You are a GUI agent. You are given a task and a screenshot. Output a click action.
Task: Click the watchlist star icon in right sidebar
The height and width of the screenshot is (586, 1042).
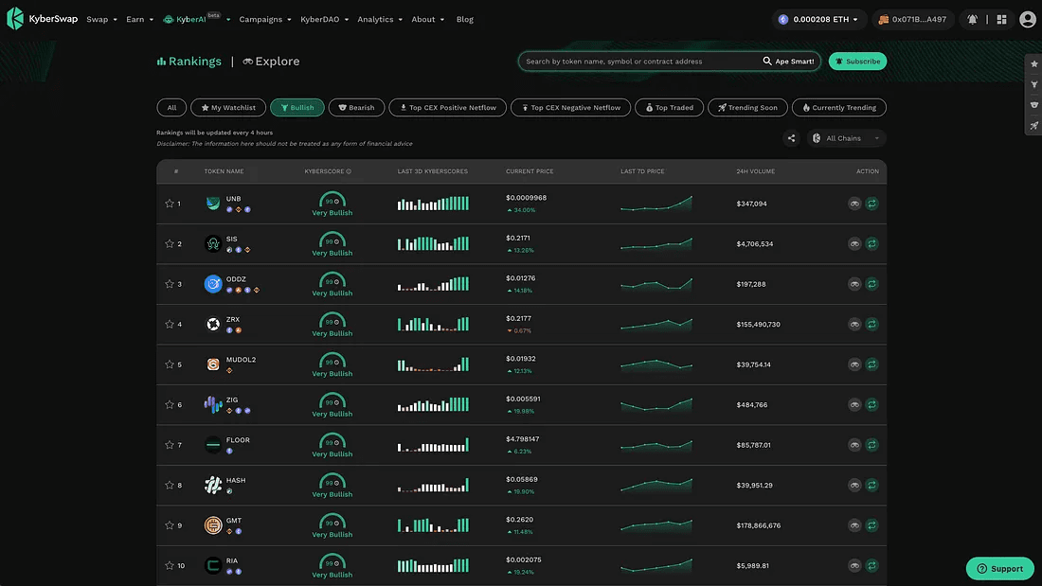pos(1034,63)
